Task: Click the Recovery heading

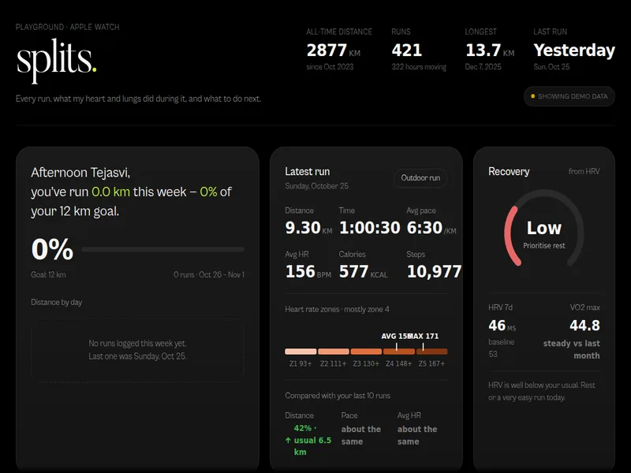Action: coord(509,172)
